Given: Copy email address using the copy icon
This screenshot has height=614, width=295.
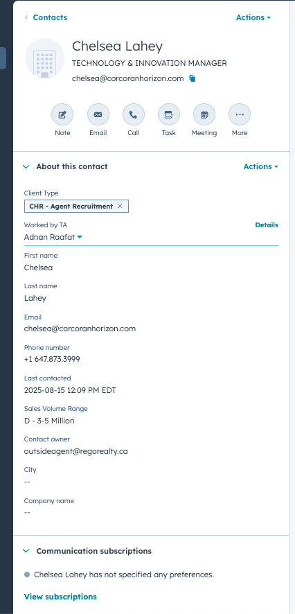Looking at the screenshot, I should (x=192, y=78).
